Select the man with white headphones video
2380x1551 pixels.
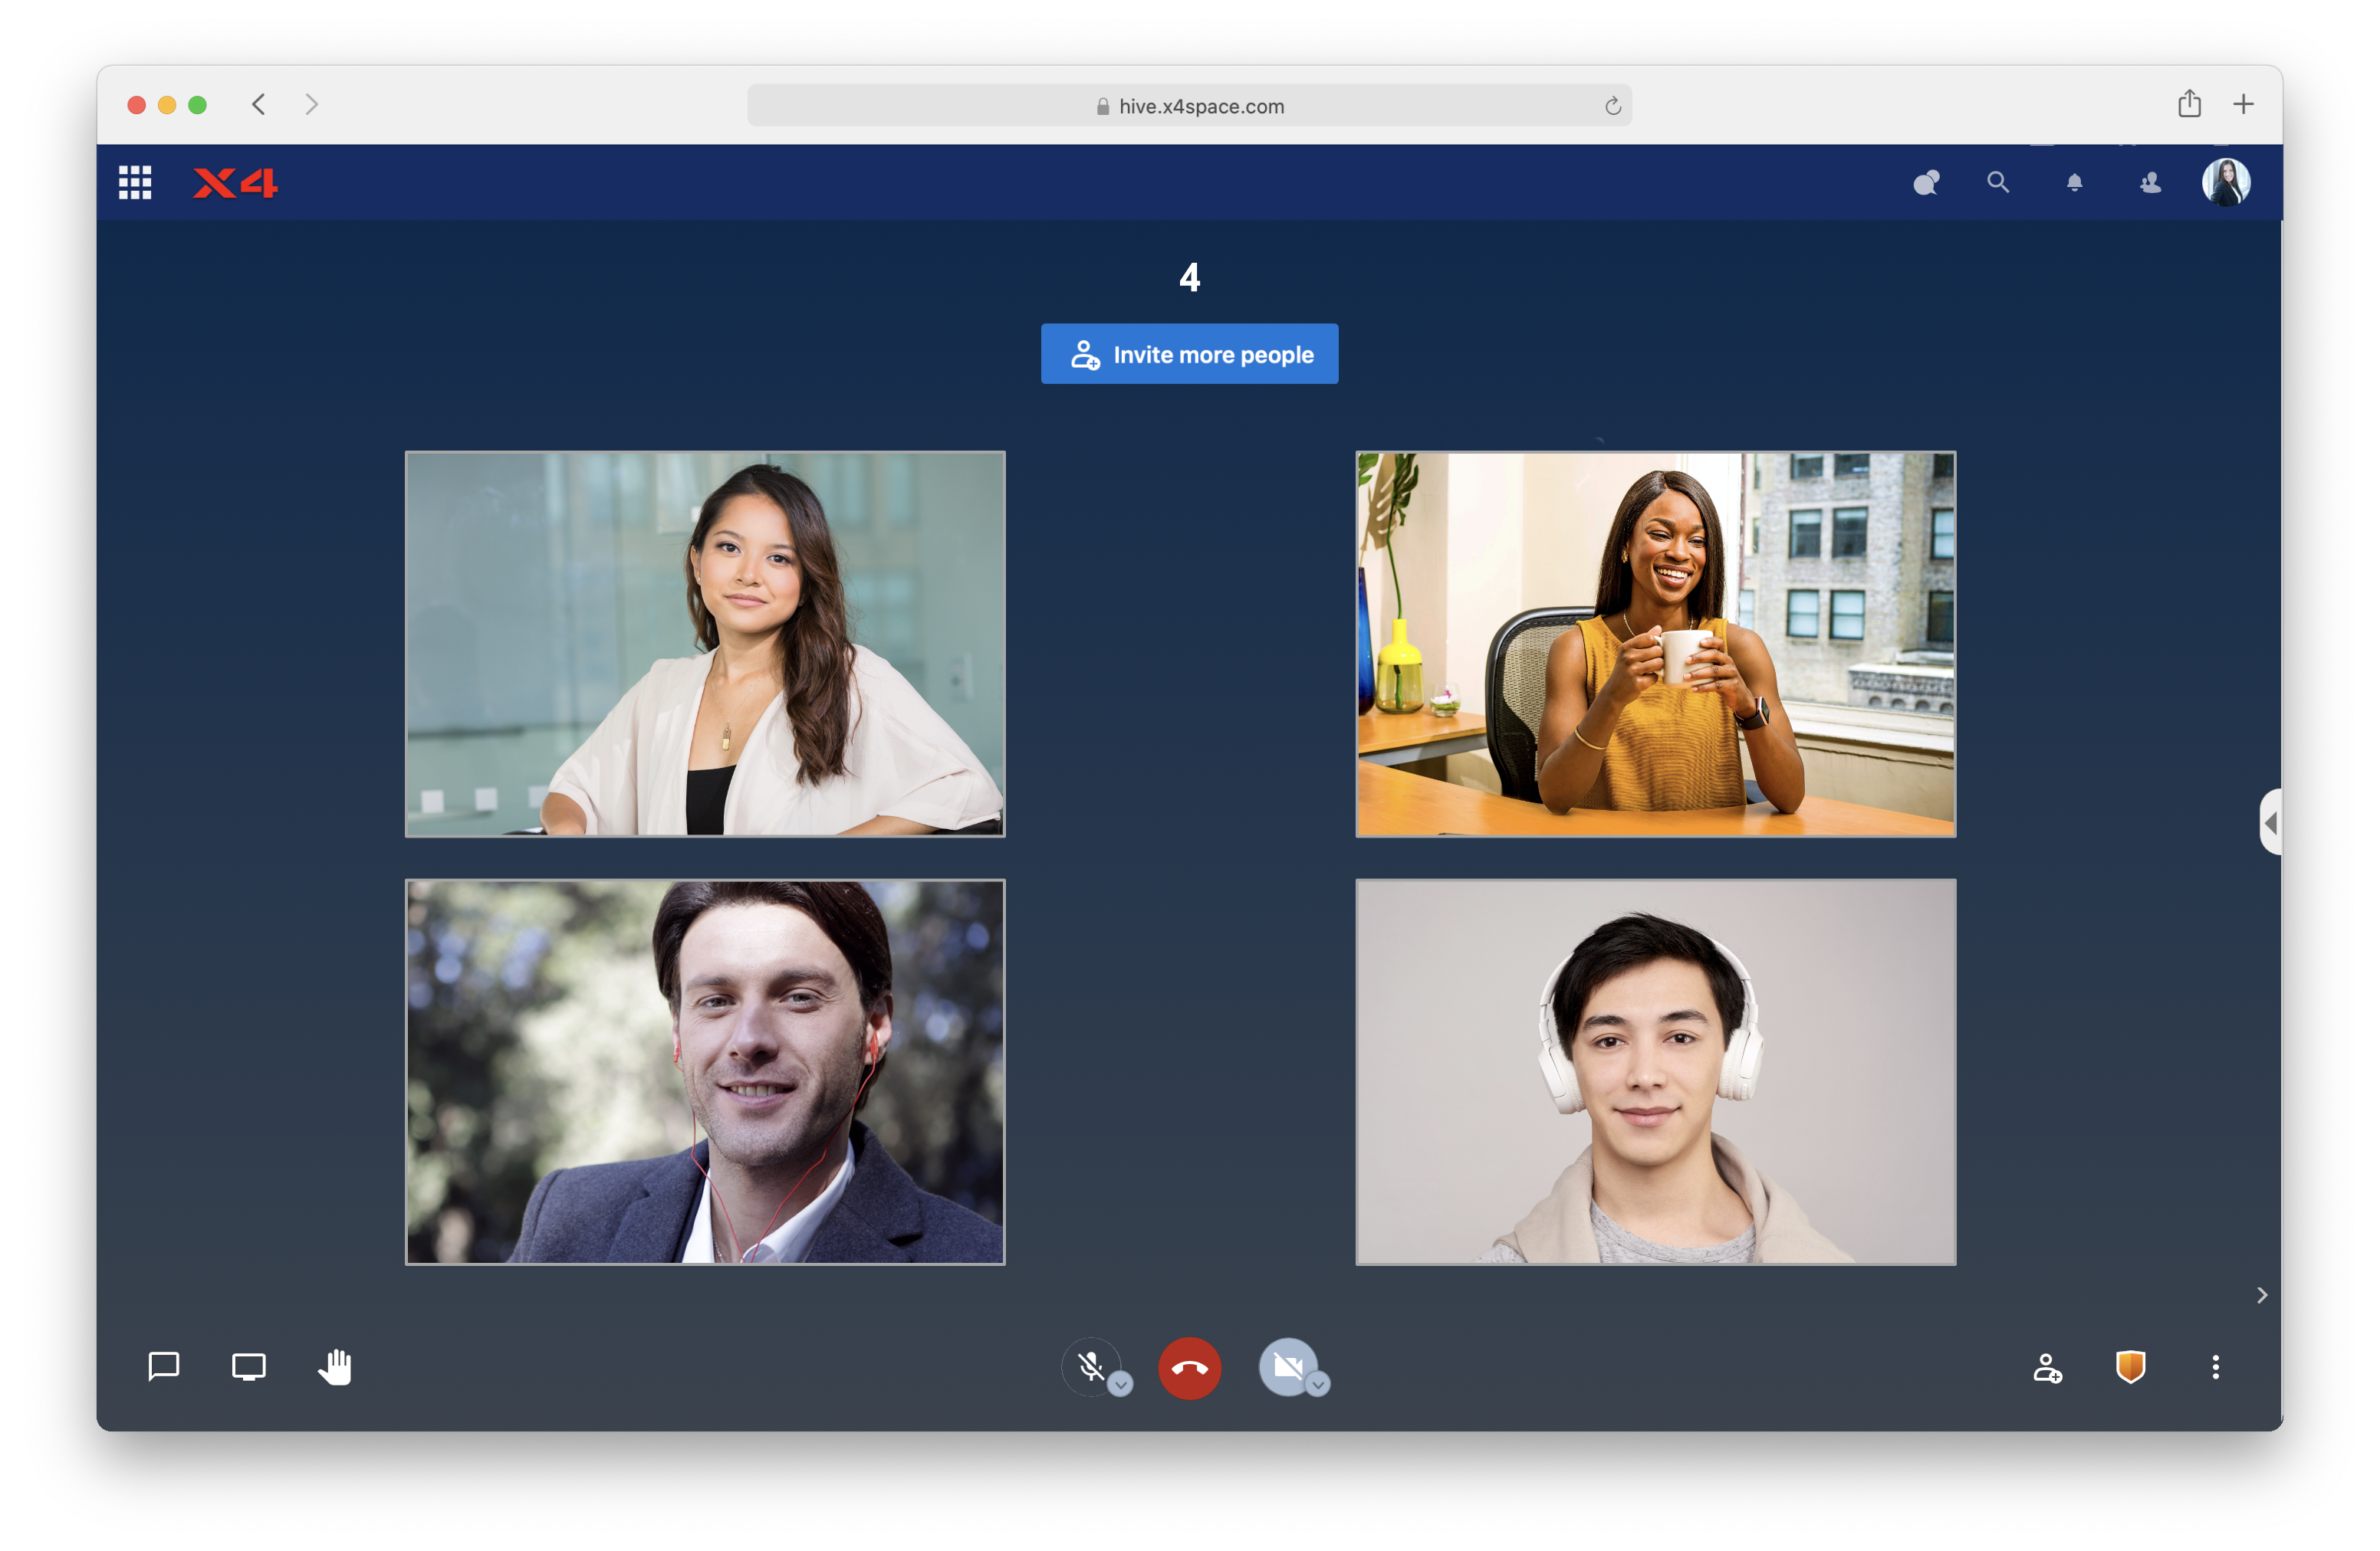point(1656,1072)
